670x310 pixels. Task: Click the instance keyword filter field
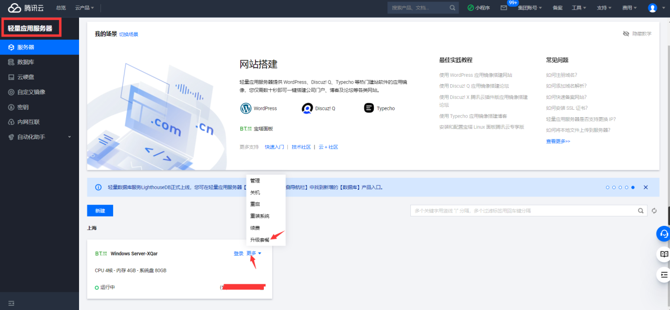(522, 211)
